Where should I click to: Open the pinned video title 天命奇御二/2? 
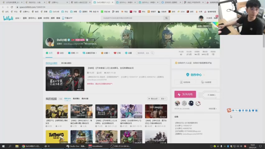coord(110,68)
